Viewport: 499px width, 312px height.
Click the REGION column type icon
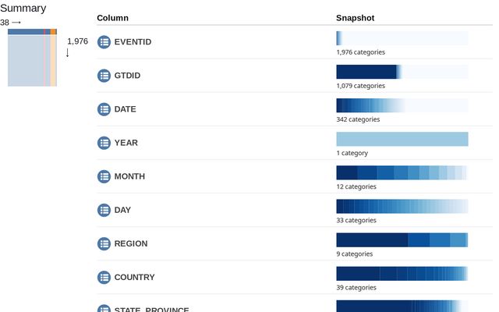(x=104, y=243)
